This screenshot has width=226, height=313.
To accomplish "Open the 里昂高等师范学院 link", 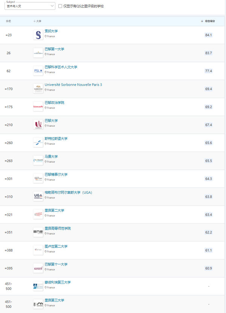I will pyautogui.click(x=58, y=229).
